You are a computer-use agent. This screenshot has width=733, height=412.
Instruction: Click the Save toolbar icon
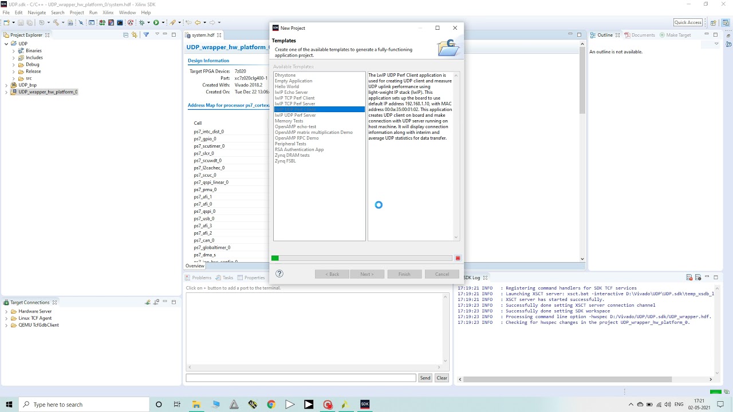pos(21,22)
